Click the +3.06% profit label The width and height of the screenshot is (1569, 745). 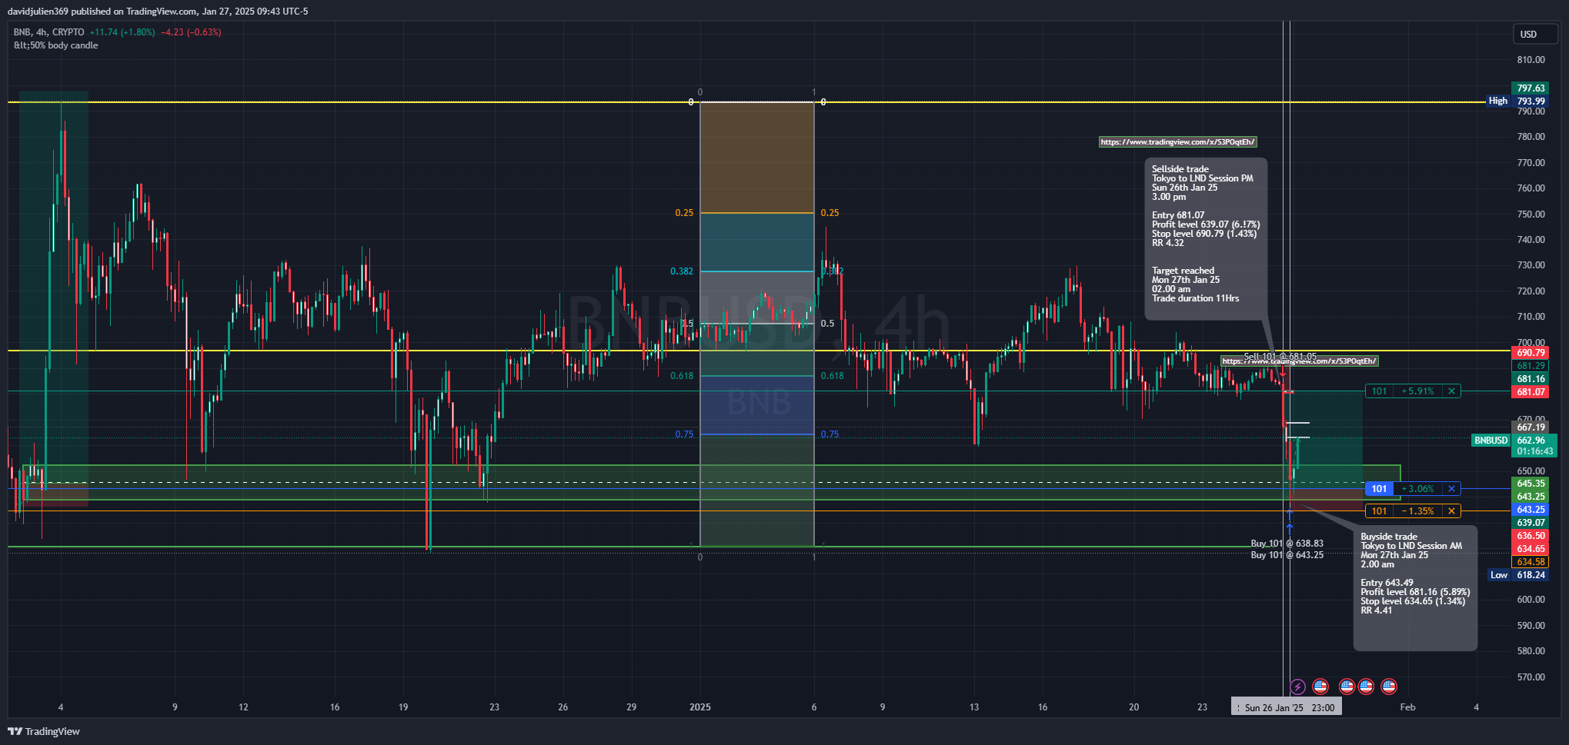pos(1418,489)
